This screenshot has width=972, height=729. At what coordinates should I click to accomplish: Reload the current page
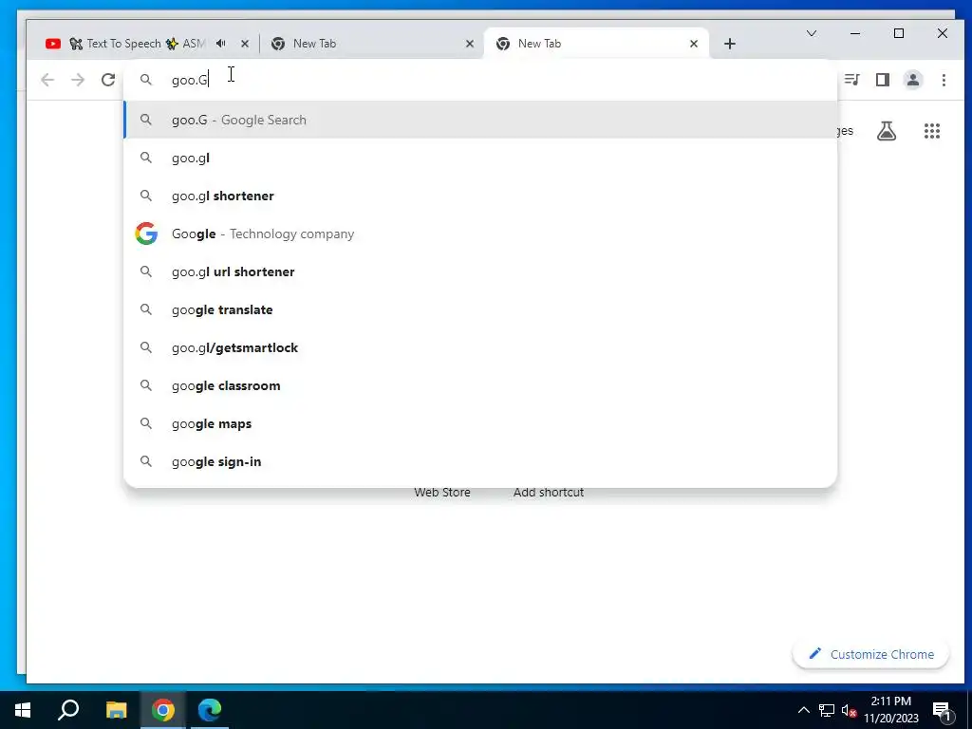[x=108, y=80]
